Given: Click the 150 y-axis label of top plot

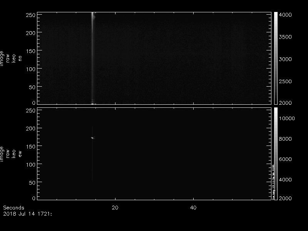Looking at the screenshot, I should point(30,51).
